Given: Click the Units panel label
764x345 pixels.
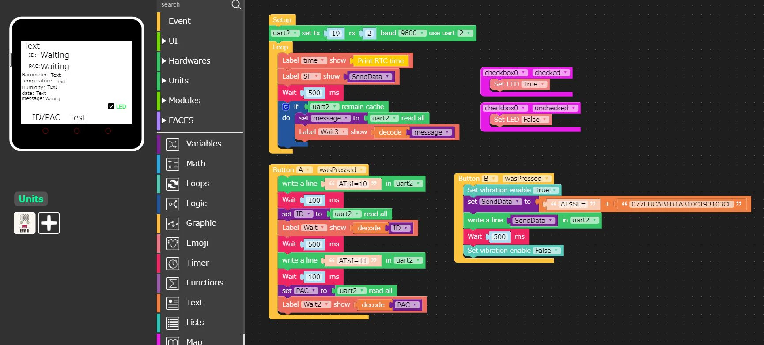Looking at the screenshot, I should tap(31, 199).
